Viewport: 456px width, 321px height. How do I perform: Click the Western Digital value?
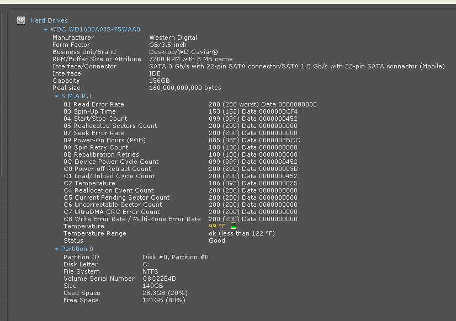pos(173,38)
